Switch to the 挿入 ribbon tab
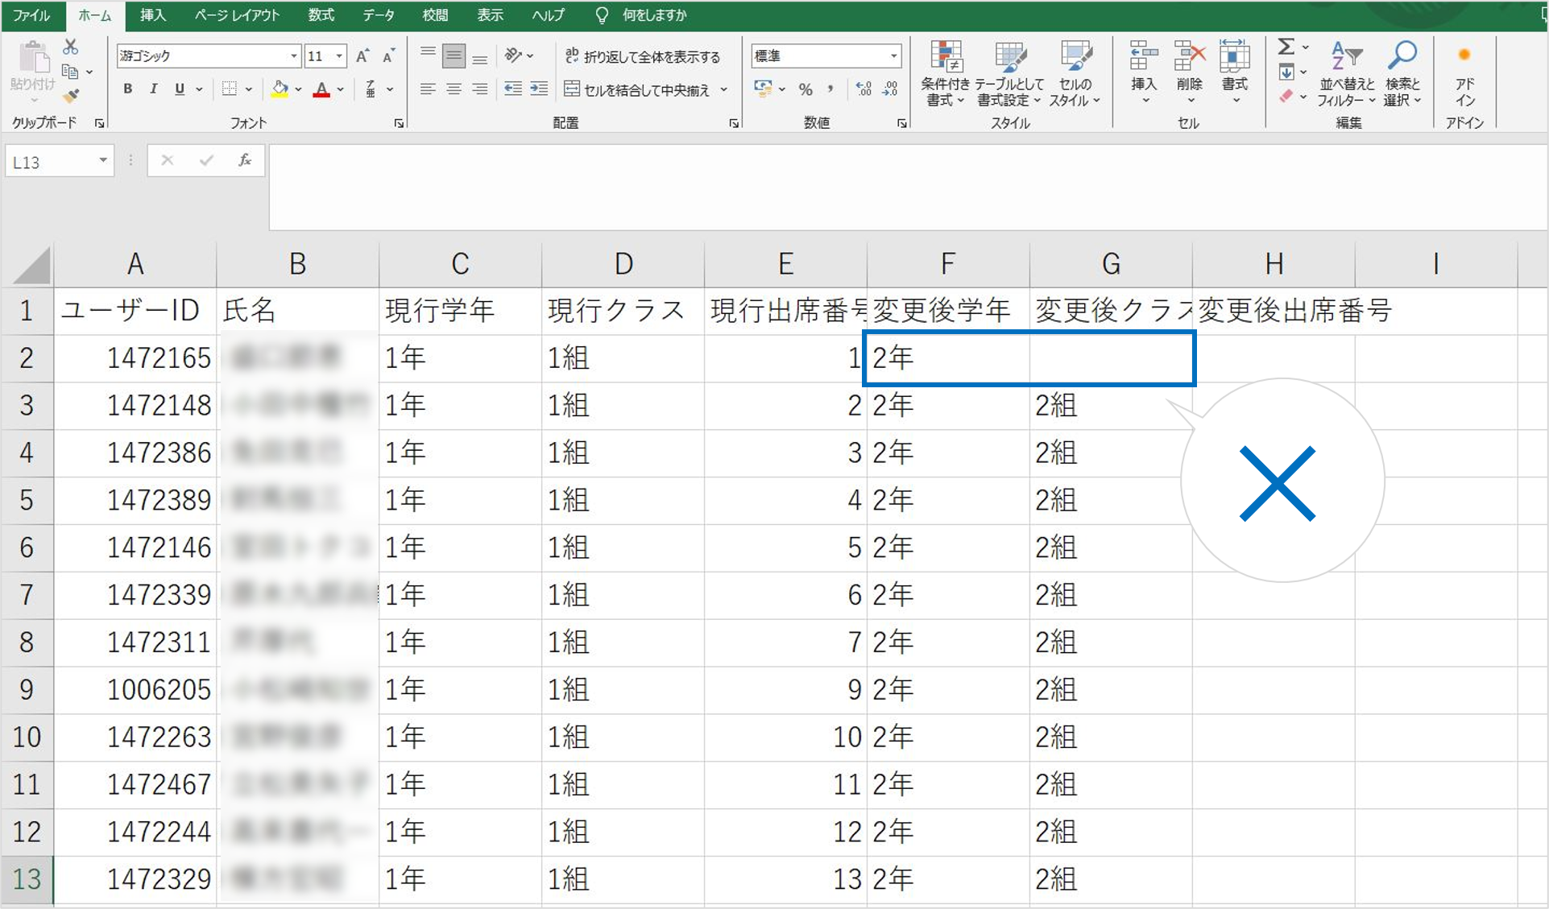 tap(152, 15)
